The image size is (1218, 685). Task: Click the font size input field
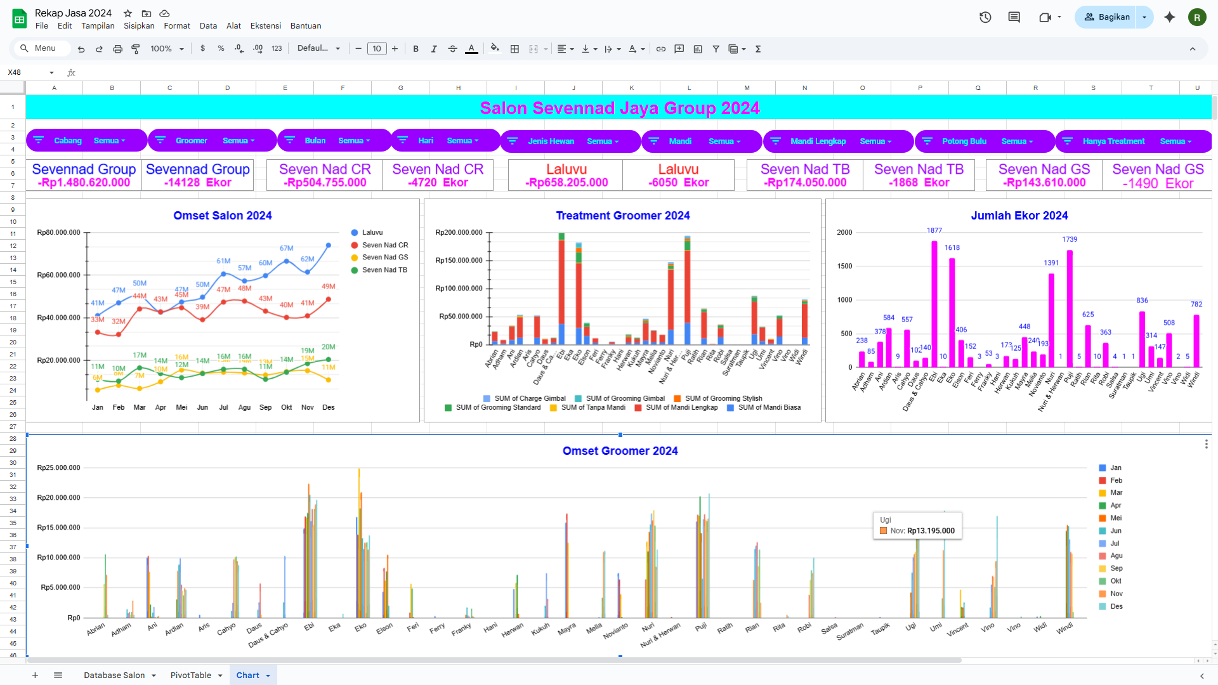coord(377,49)
